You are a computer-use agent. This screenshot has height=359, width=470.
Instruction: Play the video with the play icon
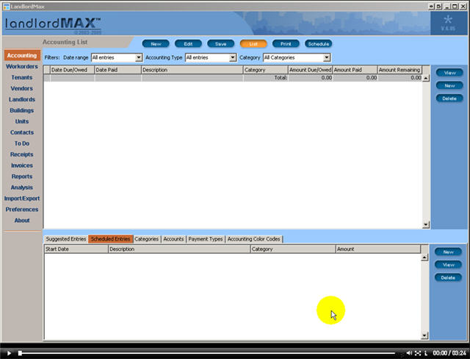click(9, 353)
